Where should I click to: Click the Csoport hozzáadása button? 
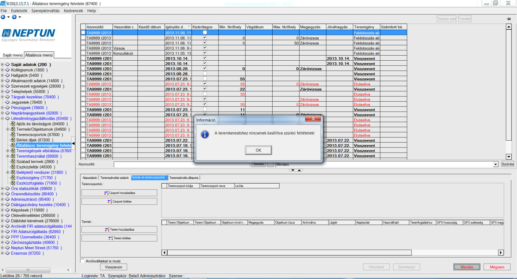click(x=119, y=193)
